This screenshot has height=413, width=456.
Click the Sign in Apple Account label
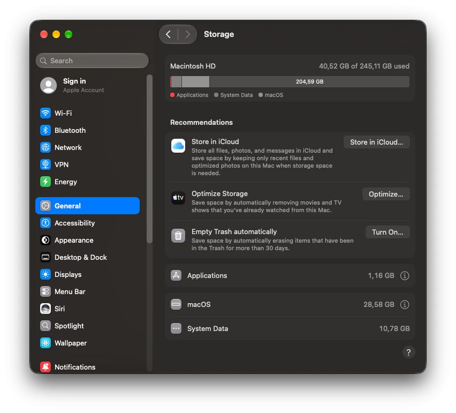pos(83,85)
